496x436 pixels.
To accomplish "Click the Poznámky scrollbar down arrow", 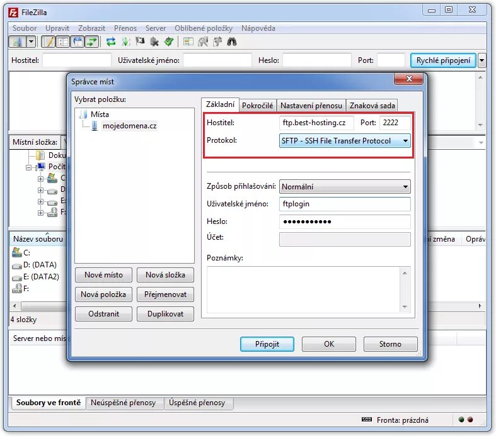I will click(405, 307).
